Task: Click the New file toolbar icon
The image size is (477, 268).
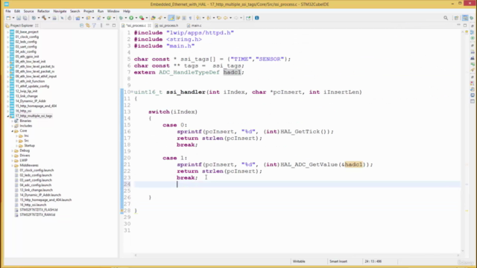Action: click(x=8, y=18)
